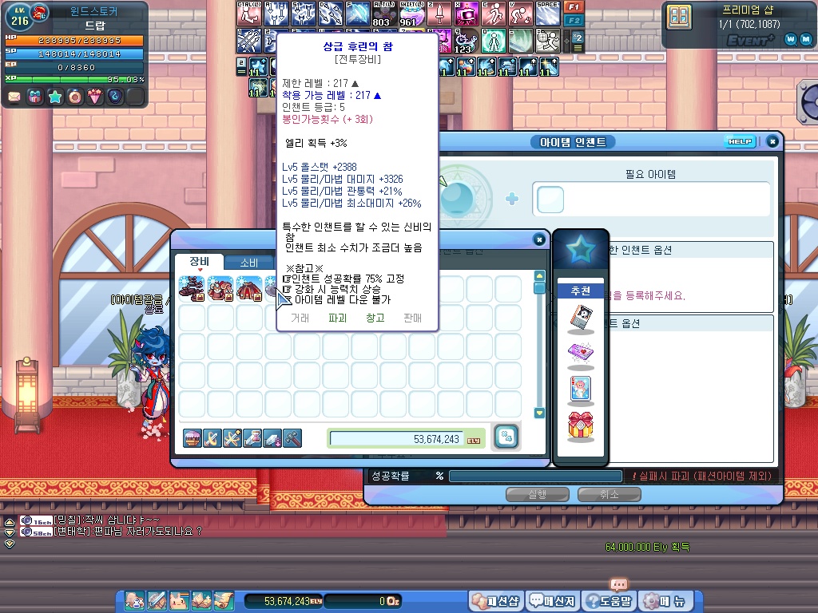Expand the chat log using the arrow
The height and width of the screenshot is (613, 818).
click(x=10, y=521)
